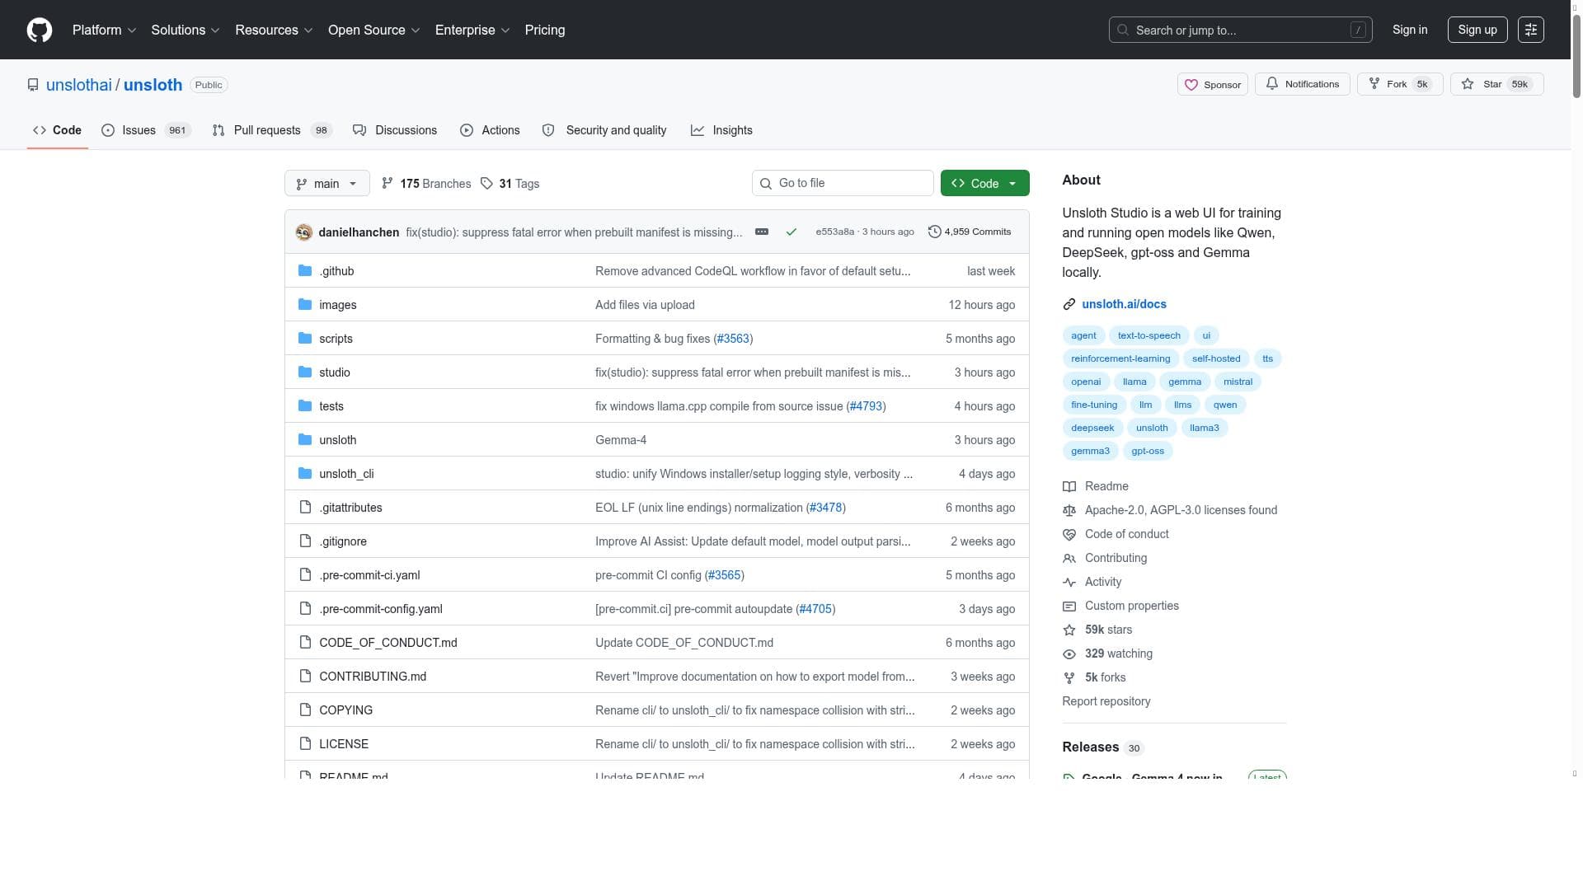Switch to the Pull requests tab

pos(272,130)
